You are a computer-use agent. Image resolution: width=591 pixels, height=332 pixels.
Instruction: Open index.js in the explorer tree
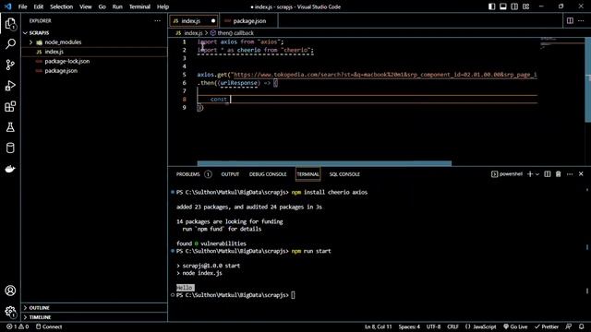54,52
